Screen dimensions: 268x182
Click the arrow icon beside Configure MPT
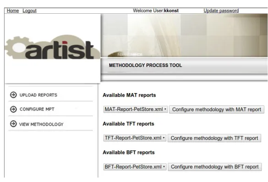13,109
